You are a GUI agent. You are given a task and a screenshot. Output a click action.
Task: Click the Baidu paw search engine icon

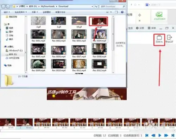click(147, 5)
